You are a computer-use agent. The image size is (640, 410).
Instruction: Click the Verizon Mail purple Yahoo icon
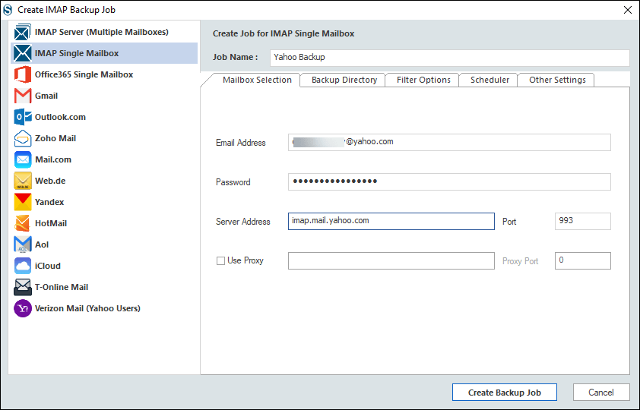pos(23,308)
